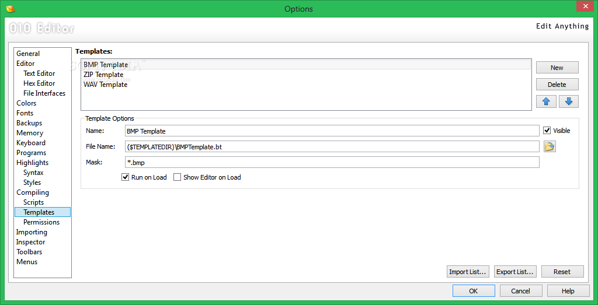Select Highlights in the sidebar
This screenshot has width=598, height=305.
33,163
